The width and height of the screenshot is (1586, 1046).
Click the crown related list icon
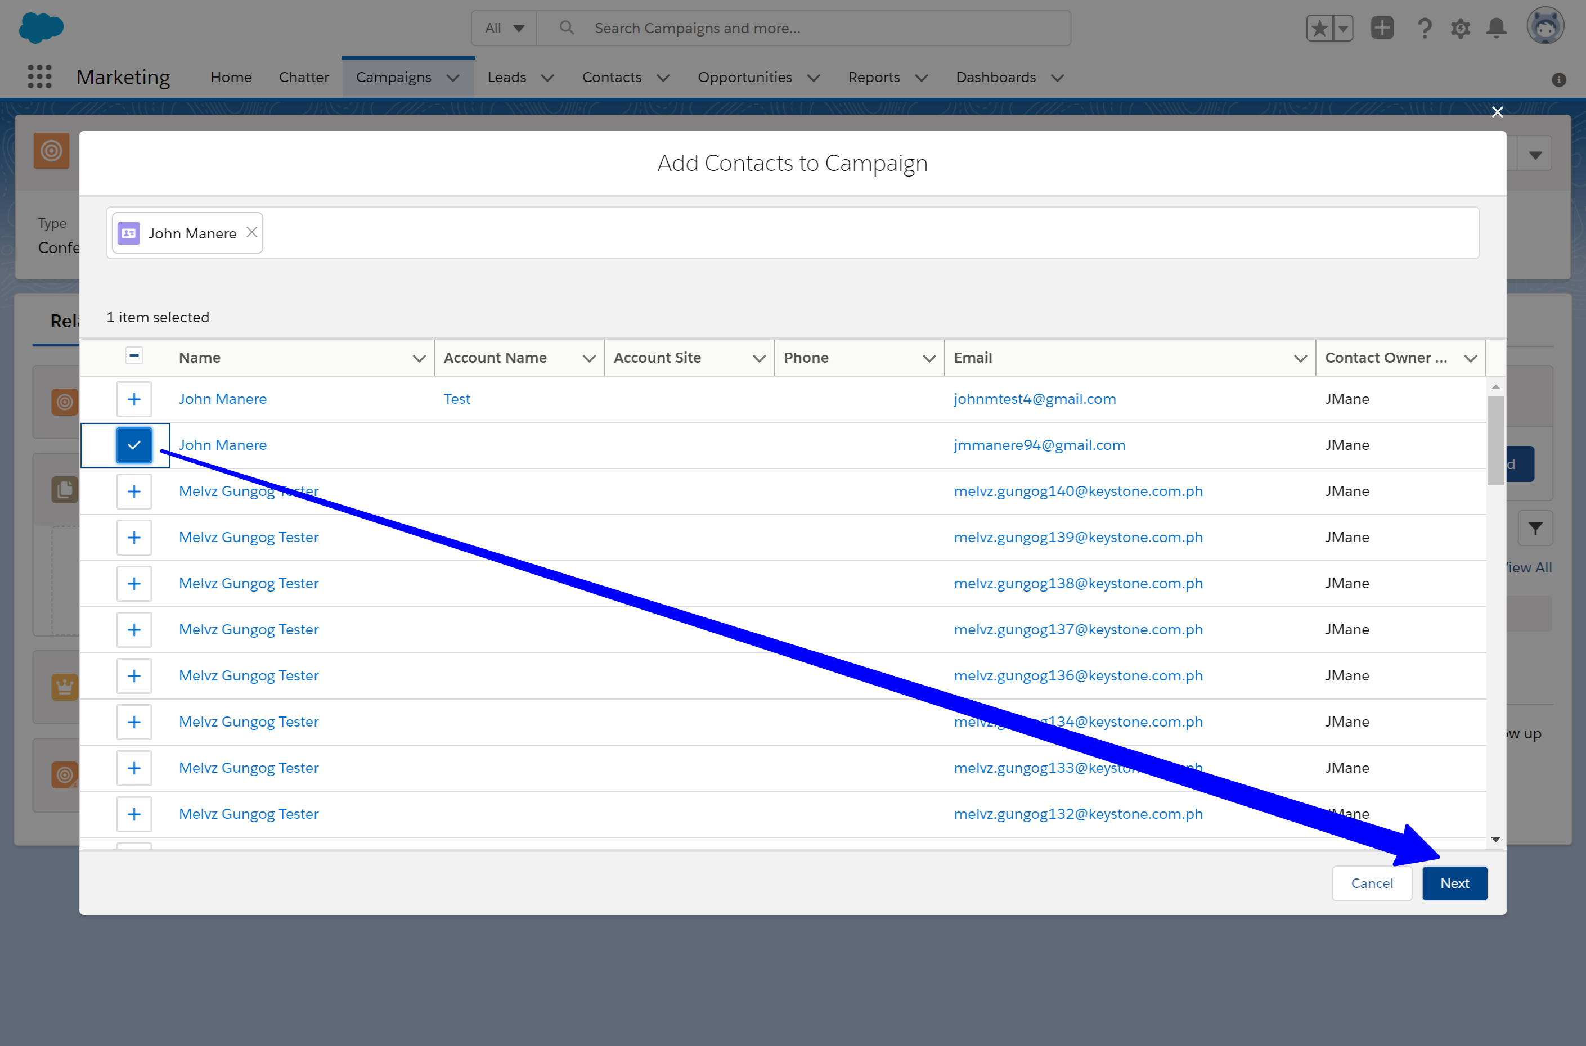tap(65, 687)
